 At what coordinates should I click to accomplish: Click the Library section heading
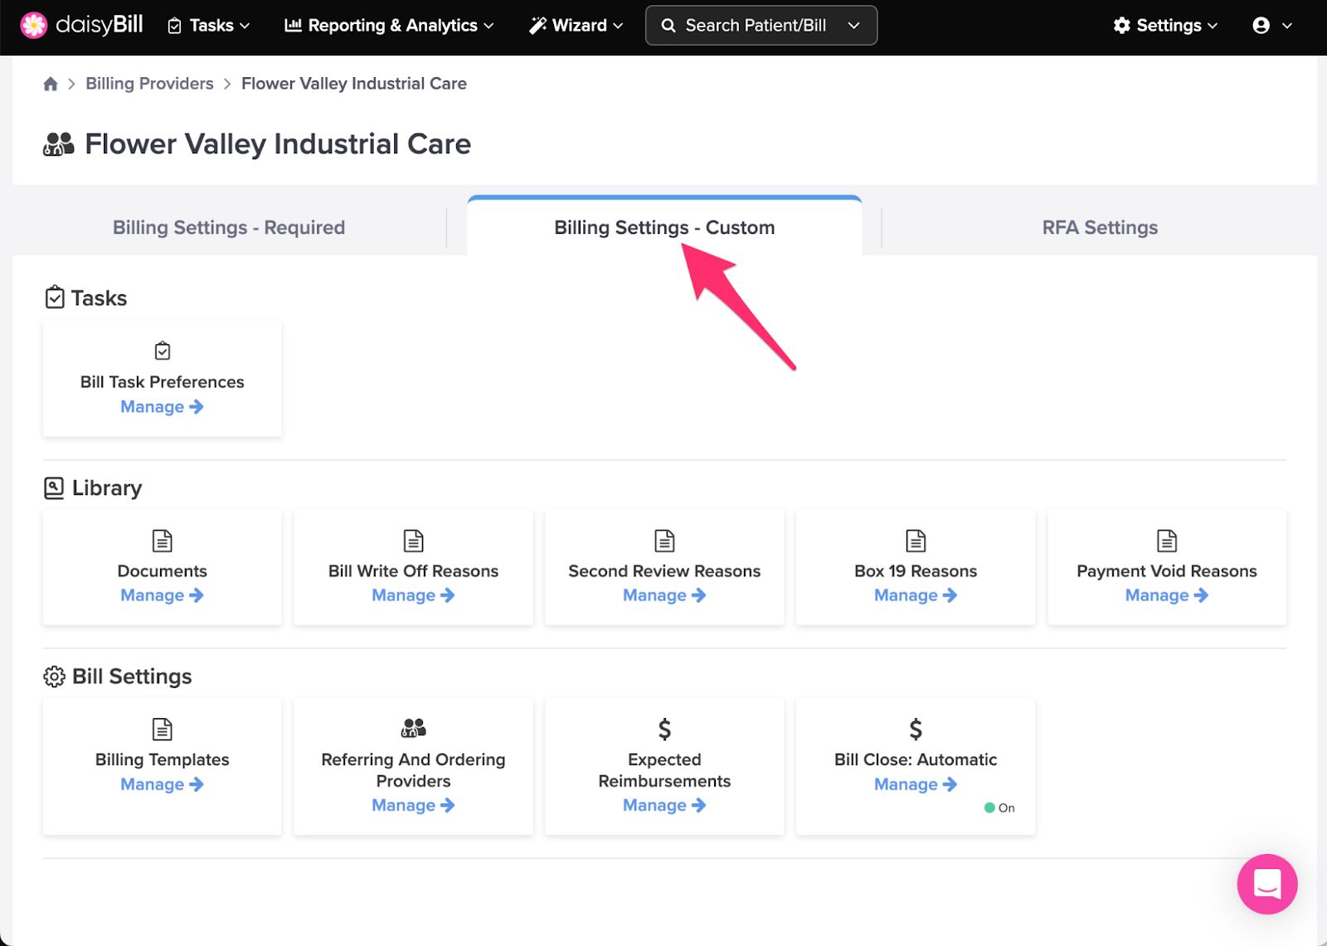107,488
